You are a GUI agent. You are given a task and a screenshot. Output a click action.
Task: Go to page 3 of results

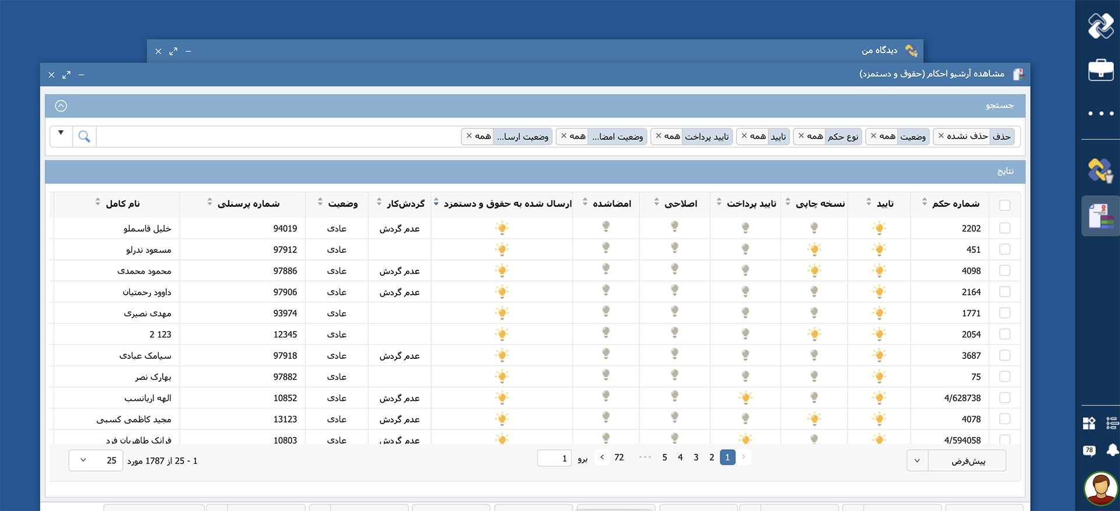[696, 457]
